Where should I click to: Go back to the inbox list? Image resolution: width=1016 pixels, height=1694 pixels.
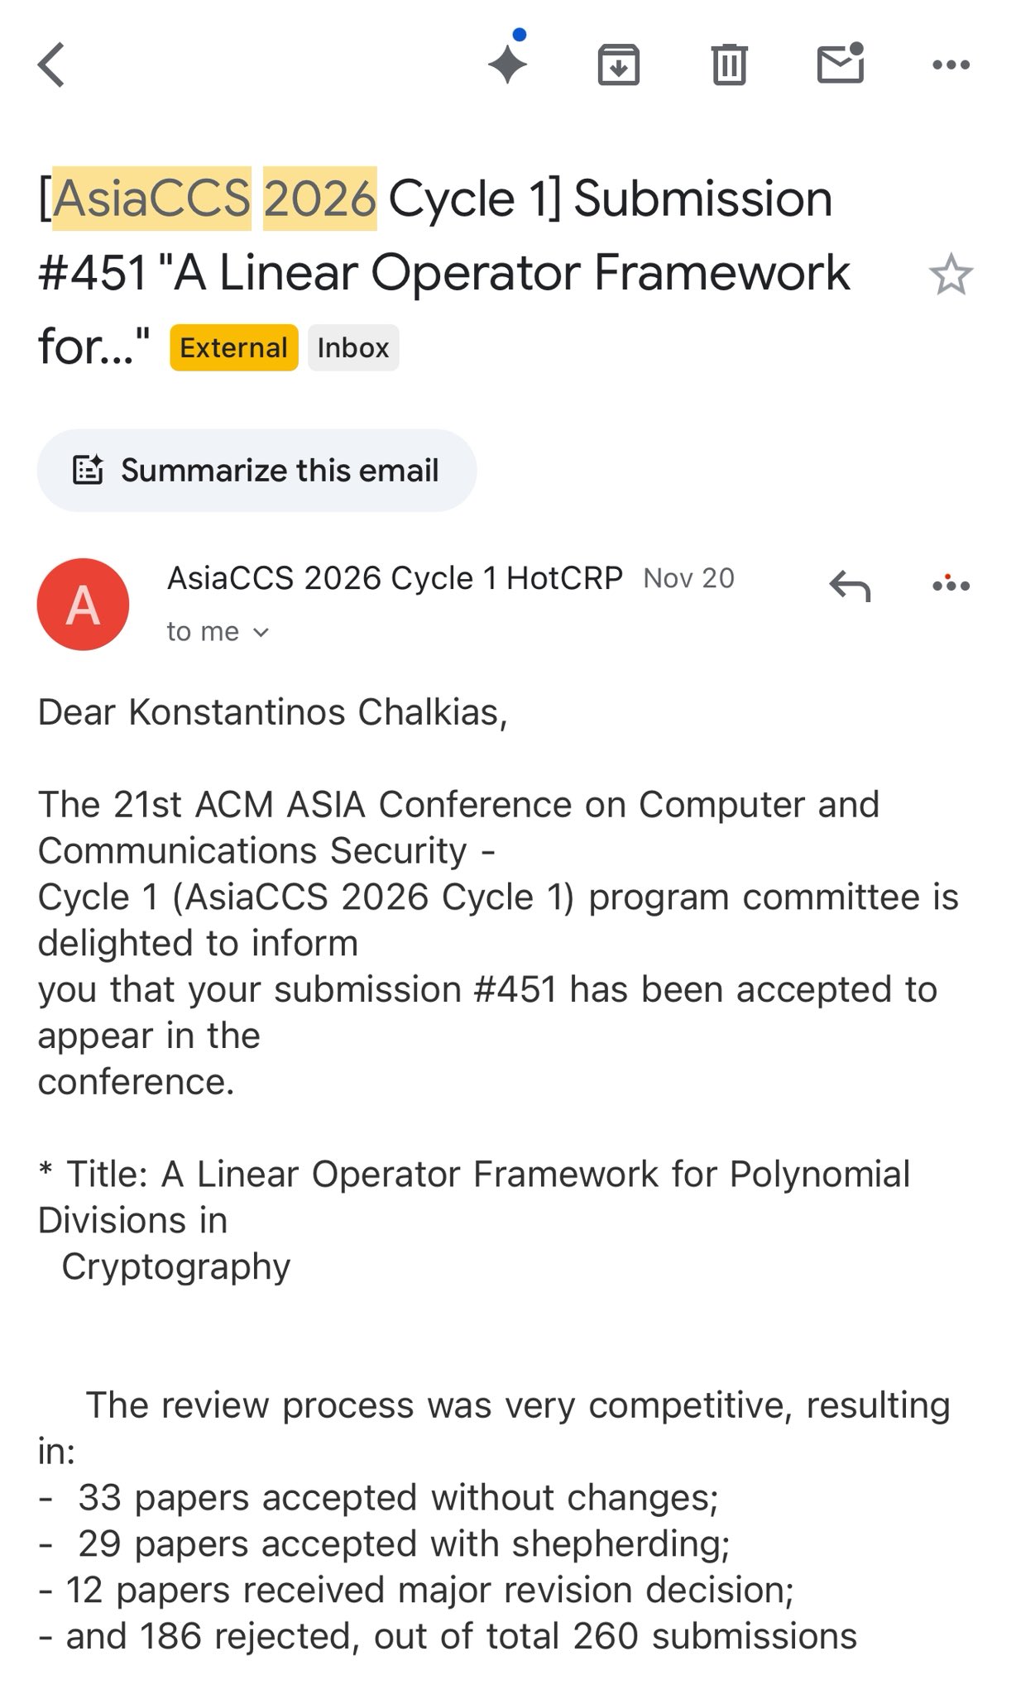click(51, 65)
